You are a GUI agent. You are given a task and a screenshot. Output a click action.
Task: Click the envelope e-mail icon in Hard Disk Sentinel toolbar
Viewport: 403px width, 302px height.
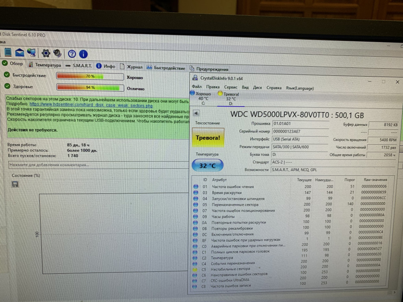19,52
